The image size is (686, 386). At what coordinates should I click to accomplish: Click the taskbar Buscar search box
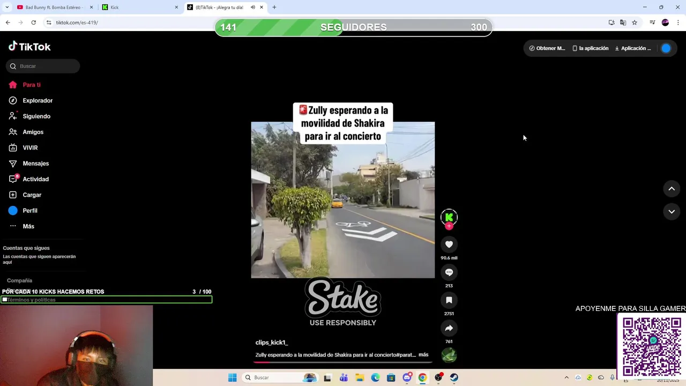click(x=280, y=377)
